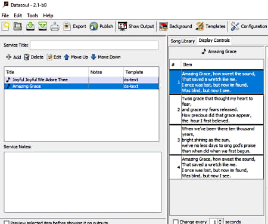The image size is (268, 224).
Task: Click the Configuration tools icon
Action: pyautogui.click(x=235, y=26)
